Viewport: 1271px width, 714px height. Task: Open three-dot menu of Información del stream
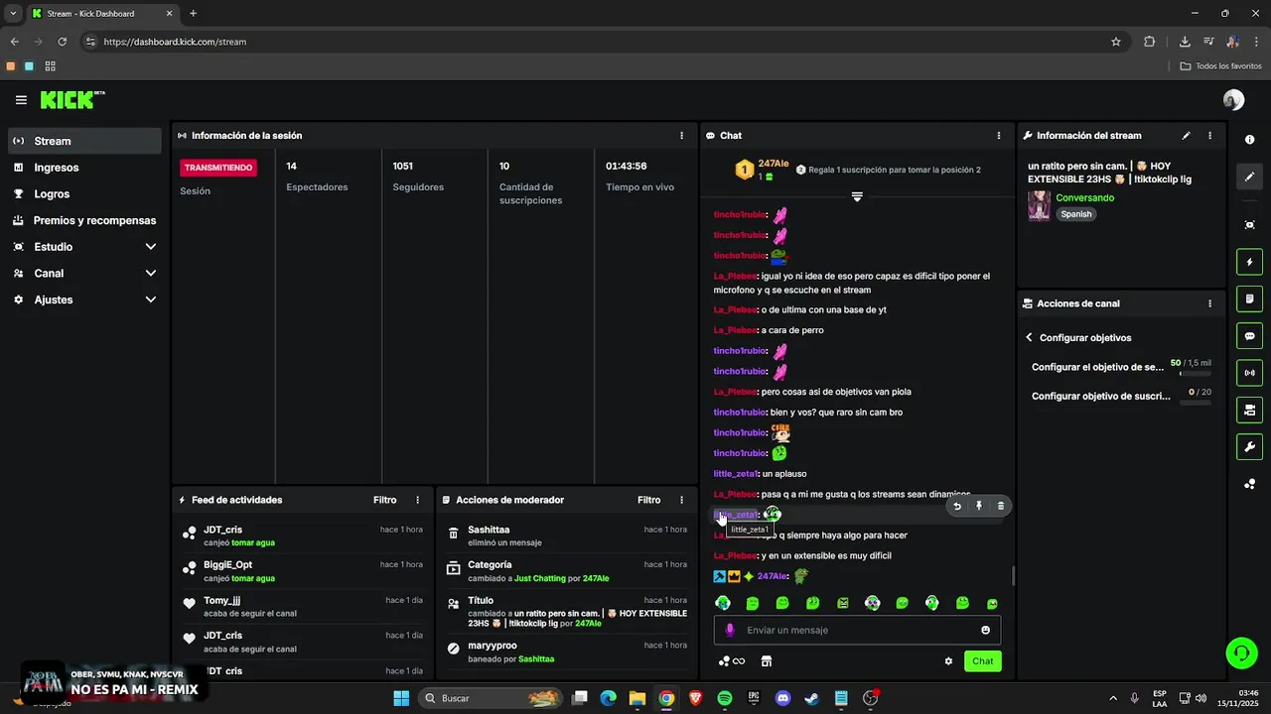pos(1209,136)
